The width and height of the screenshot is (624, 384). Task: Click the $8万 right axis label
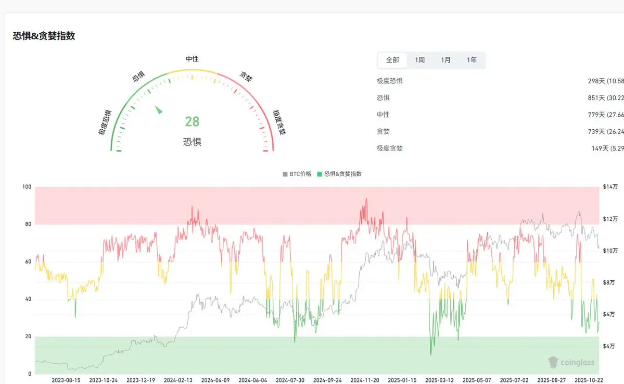pyautogui.click(x=609, y=282)
